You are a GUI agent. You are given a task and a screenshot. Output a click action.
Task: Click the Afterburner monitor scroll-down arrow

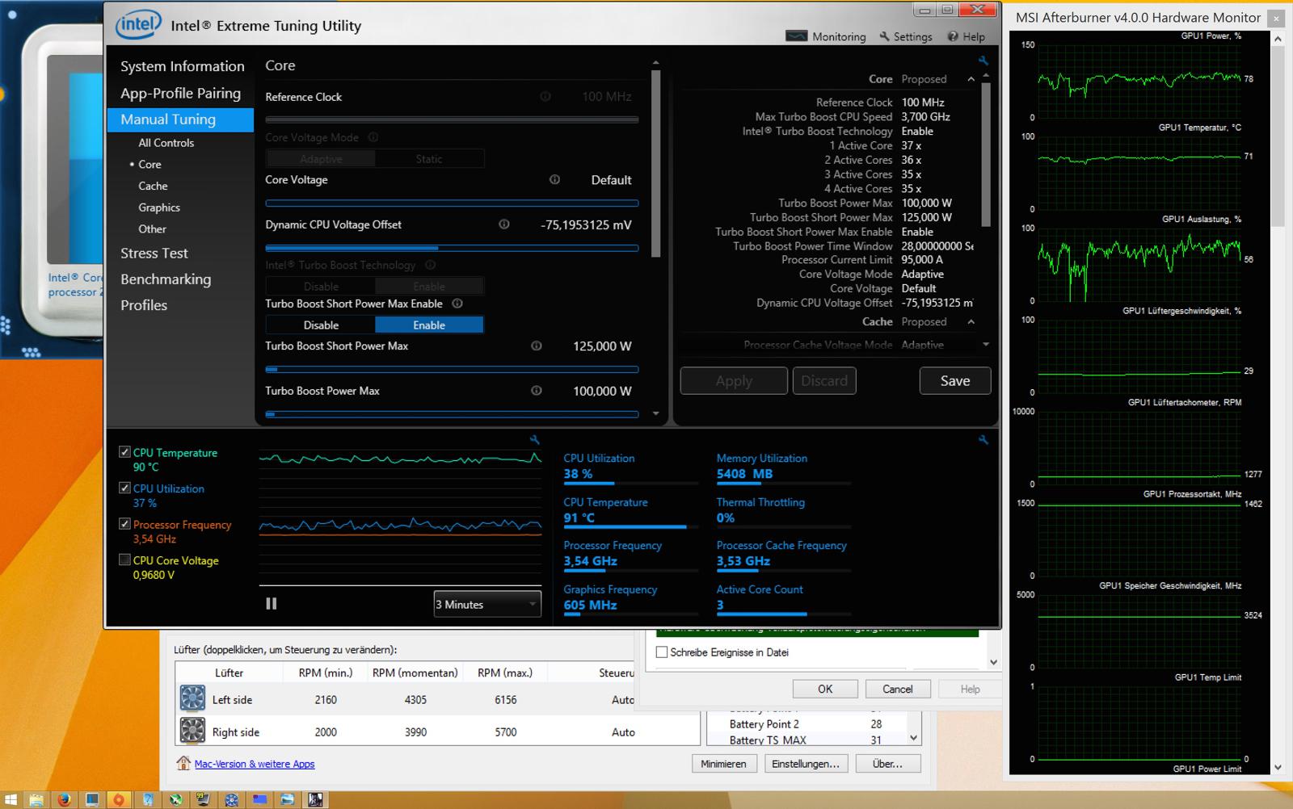click(1278, 768)
